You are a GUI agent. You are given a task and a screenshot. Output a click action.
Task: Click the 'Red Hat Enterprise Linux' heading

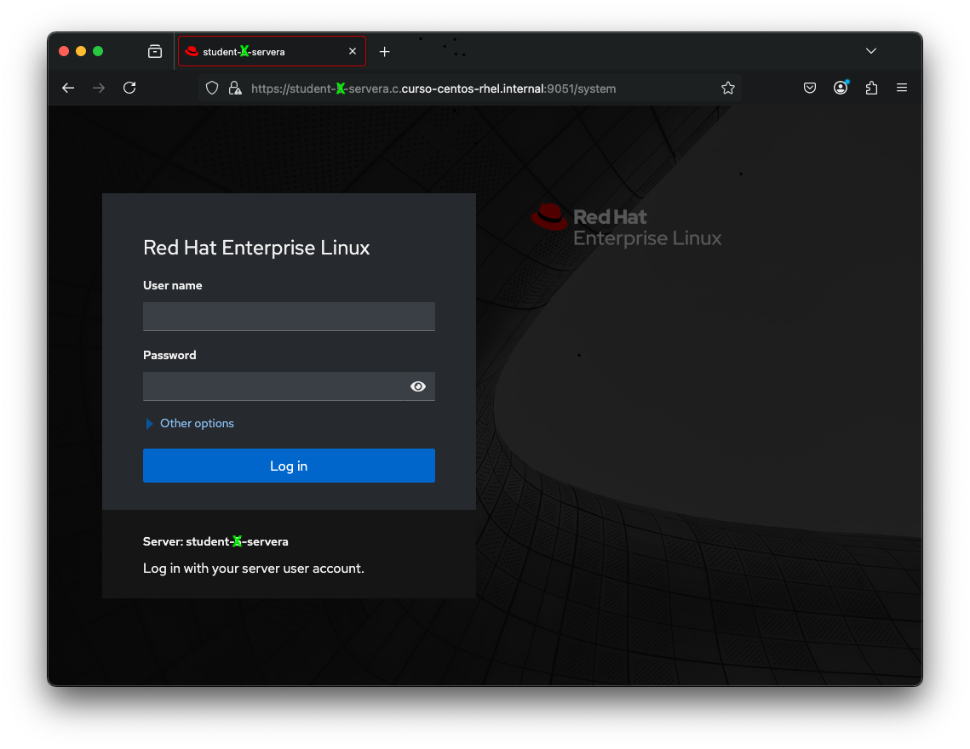[256, 248]
